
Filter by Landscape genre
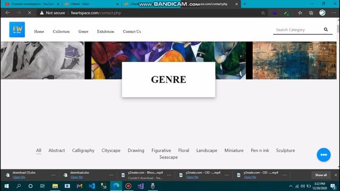pos(207,151)
